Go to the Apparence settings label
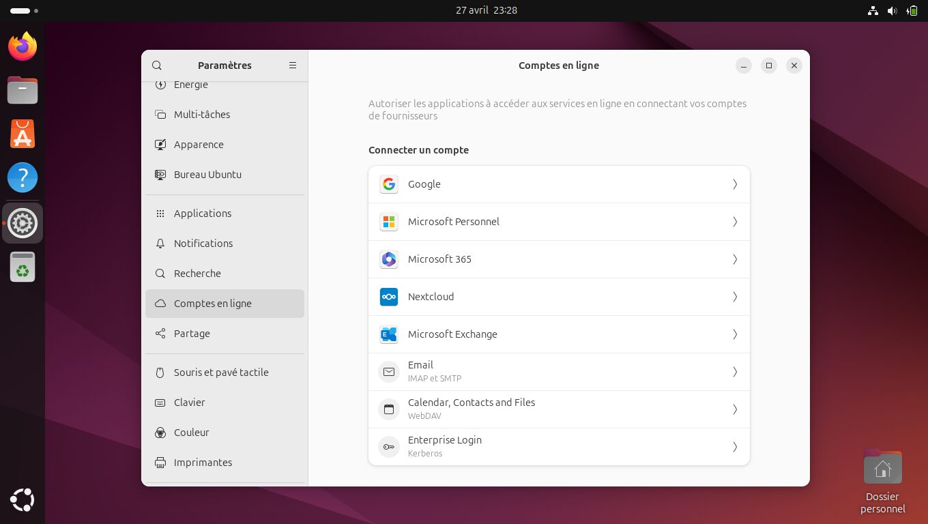The height and width of the screenshot is (524, 928). (199, 145)
